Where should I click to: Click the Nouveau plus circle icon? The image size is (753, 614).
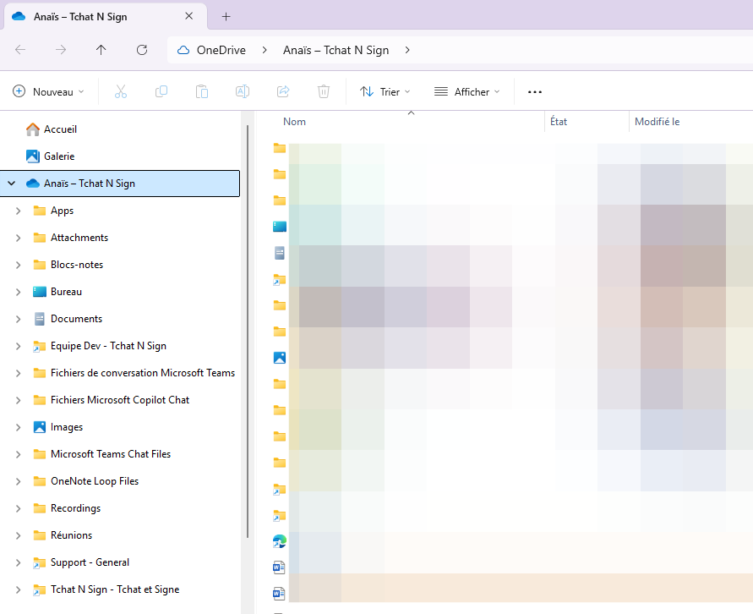coord(19,91)
